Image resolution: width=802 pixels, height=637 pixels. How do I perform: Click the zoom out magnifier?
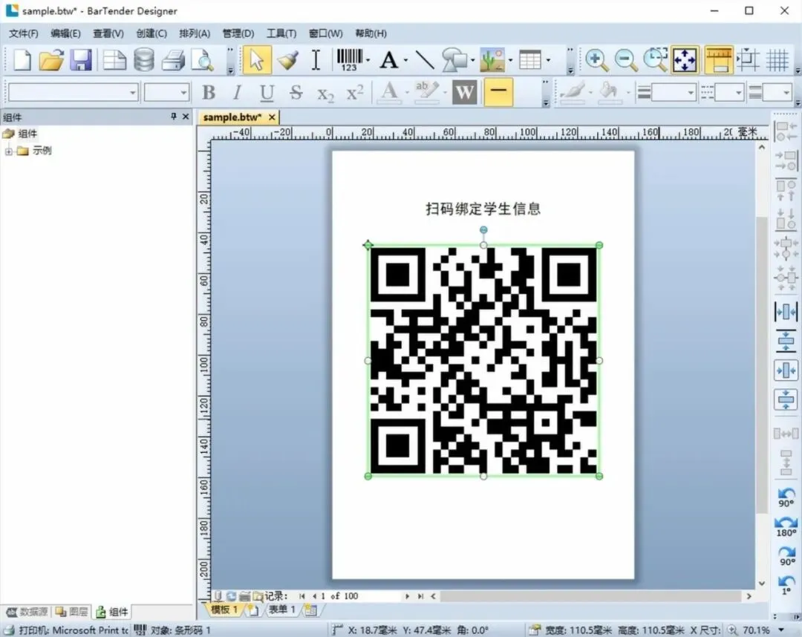[x=625, y=60]
